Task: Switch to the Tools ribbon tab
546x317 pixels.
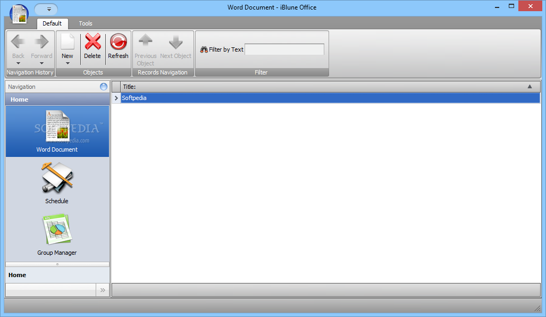Action: [86, 23]
